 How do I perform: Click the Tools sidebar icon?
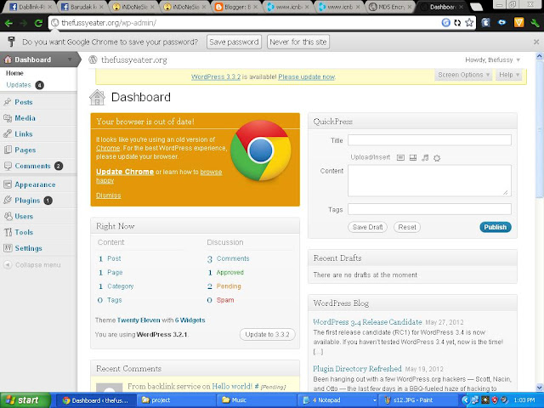(8, 232)
